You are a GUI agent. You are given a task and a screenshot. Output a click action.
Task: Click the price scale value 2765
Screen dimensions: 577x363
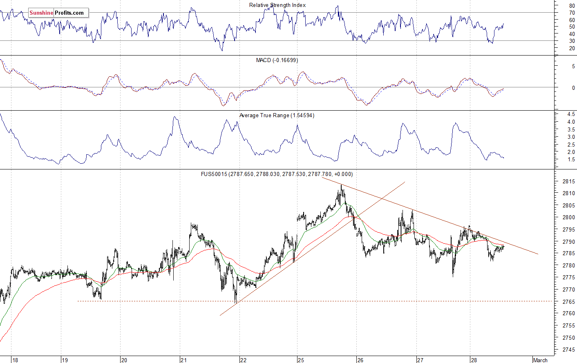tap(569, 302)
